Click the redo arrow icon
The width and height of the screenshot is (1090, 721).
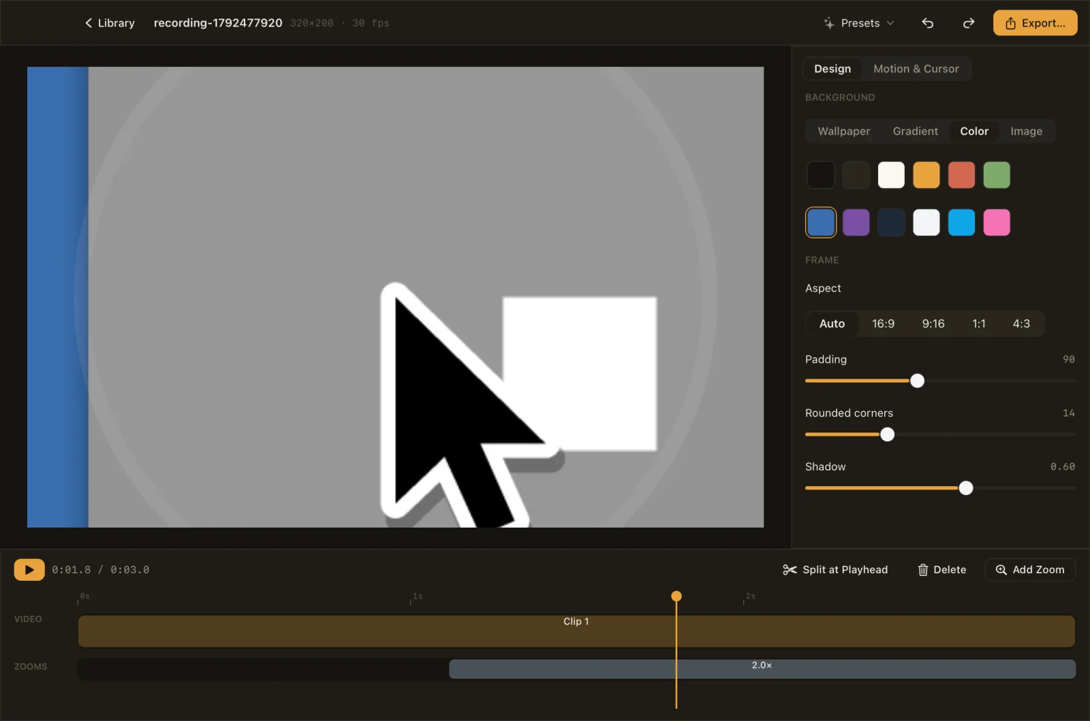[968, 23]
